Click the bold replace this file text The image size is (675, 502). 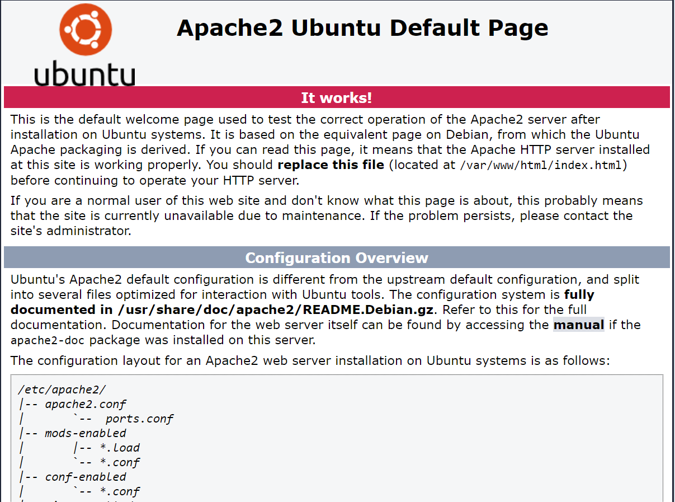[331, 165]
